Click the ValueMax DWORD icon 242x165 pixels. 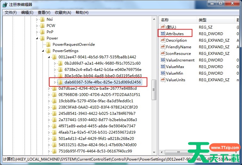(163, 67)
